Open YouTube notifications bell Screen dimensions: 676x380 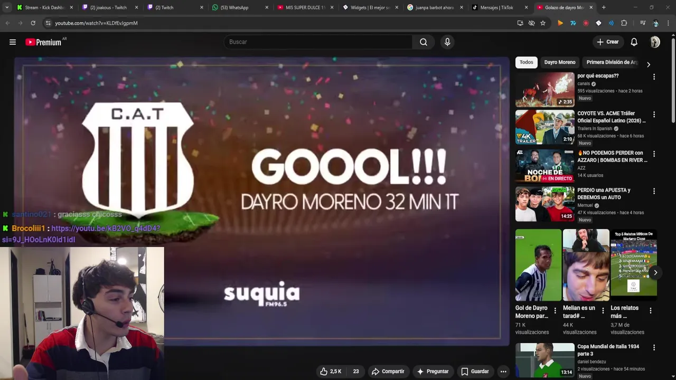click(634, 42)
